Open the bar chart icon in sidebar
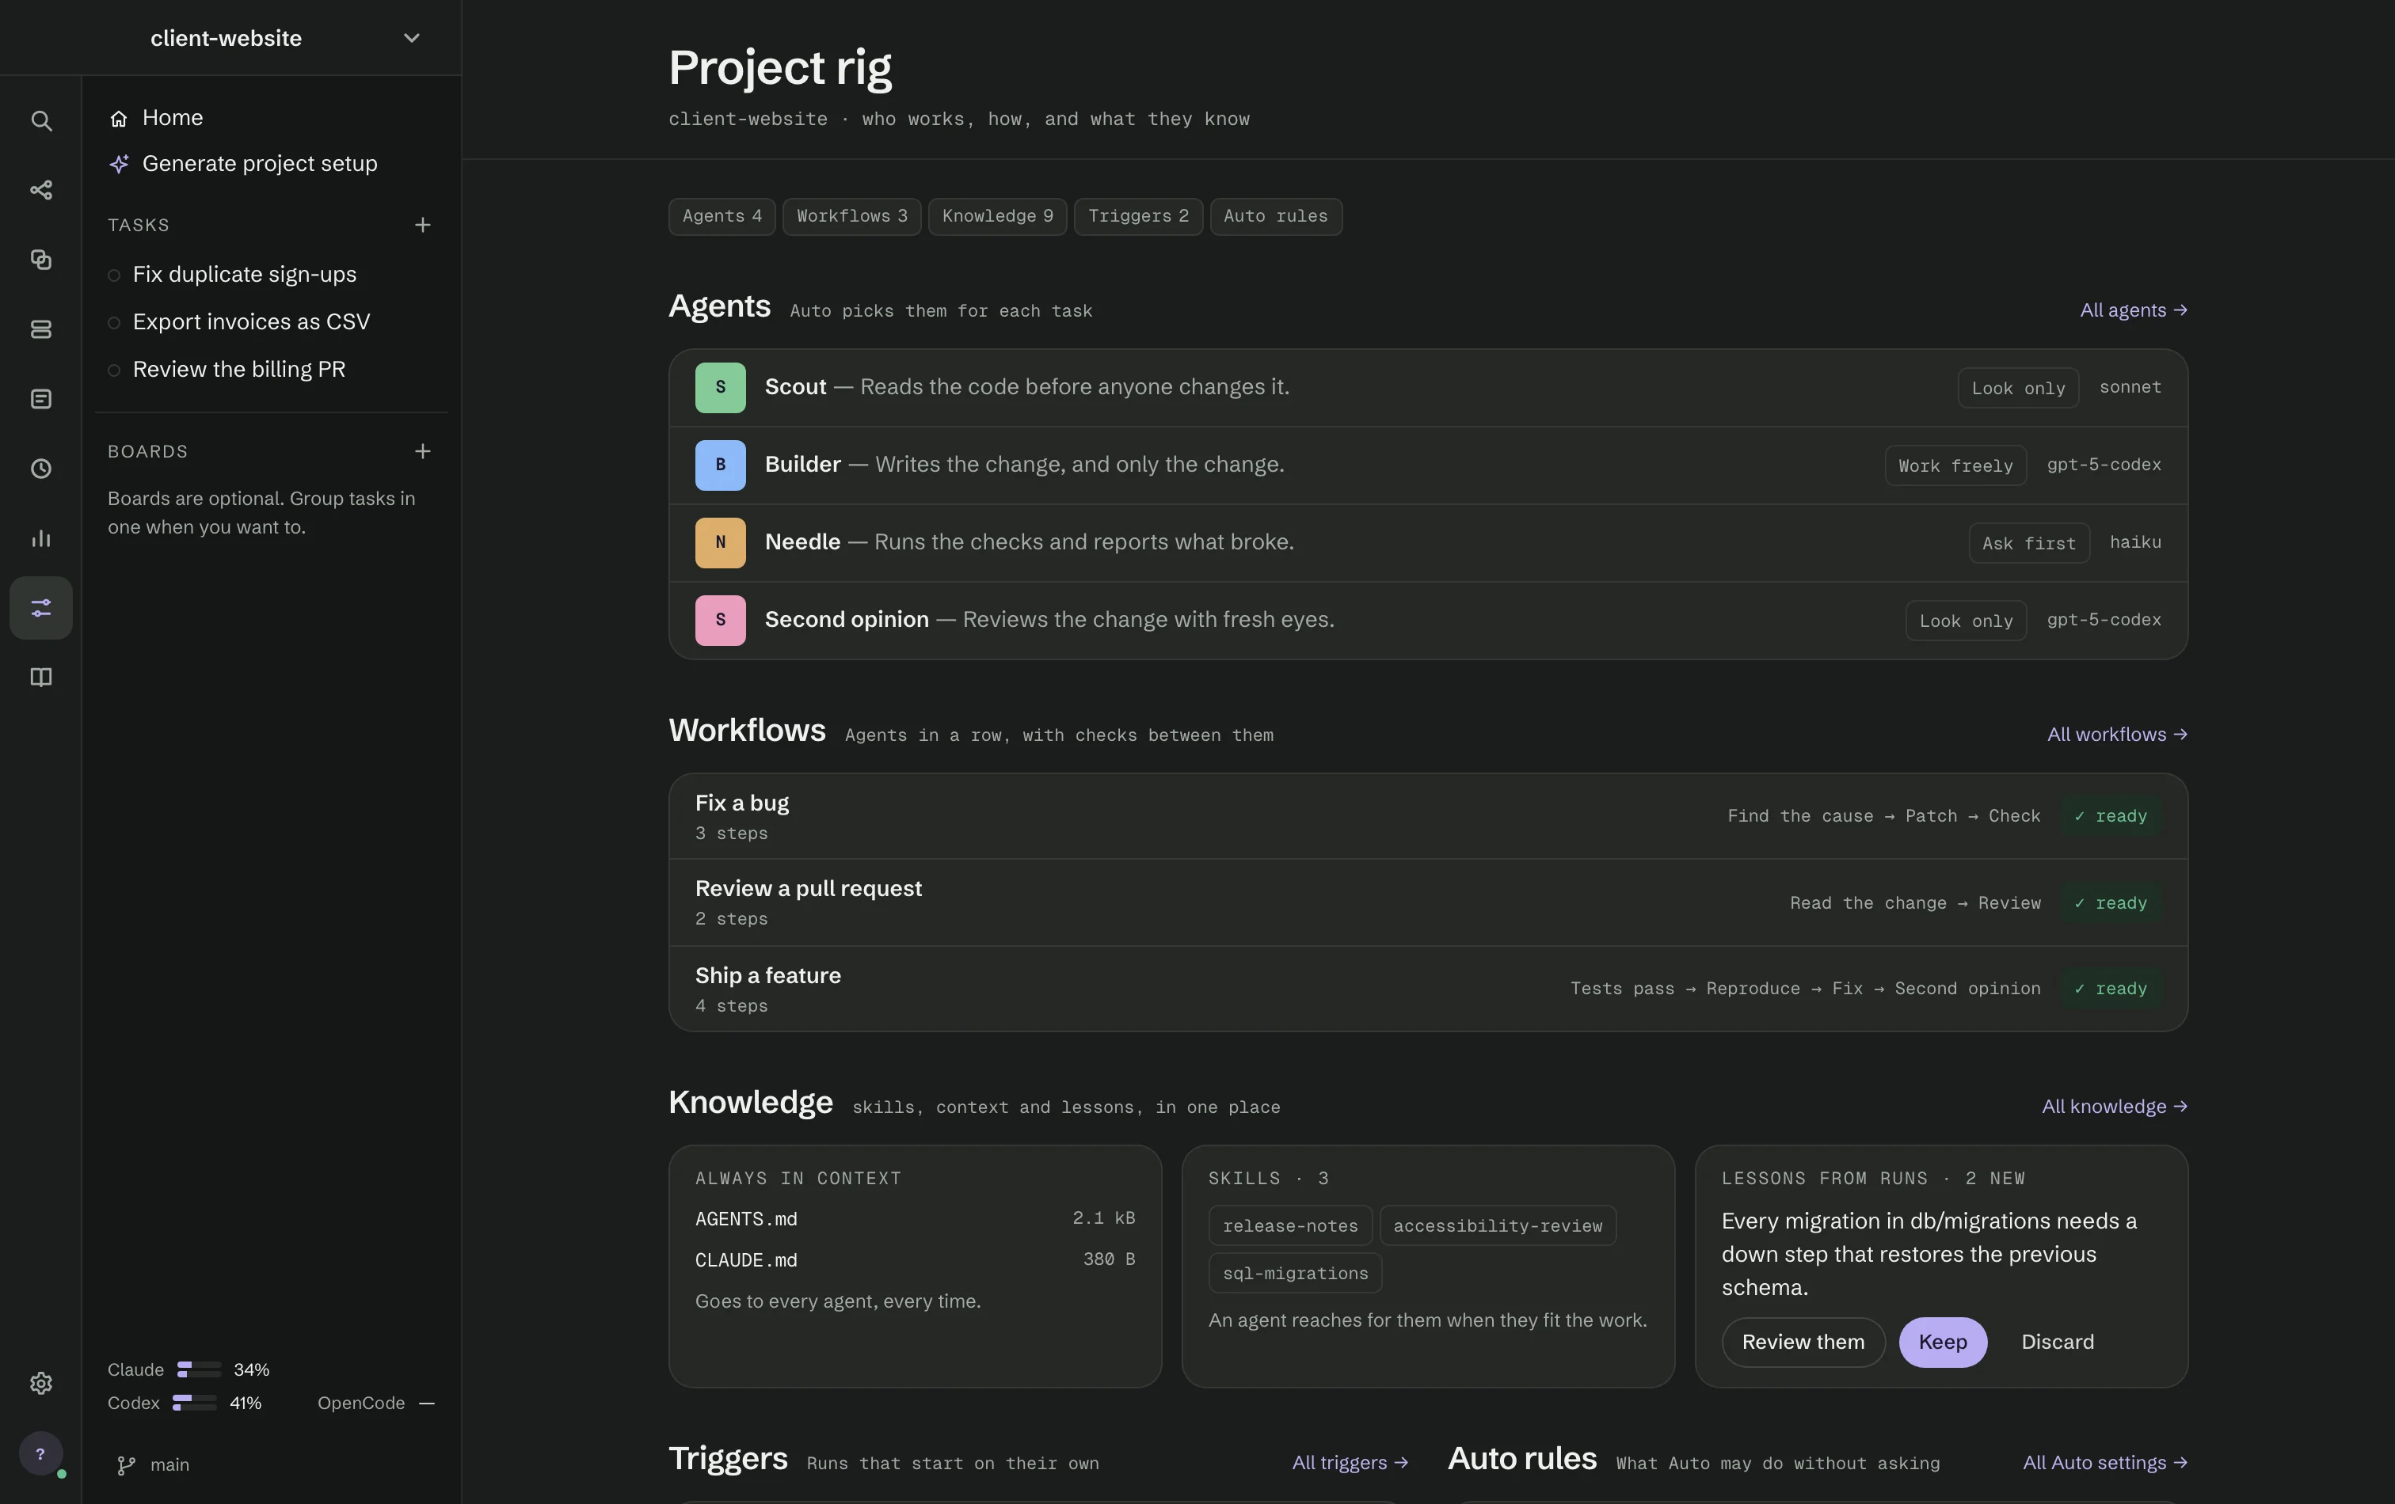The width and height of the screenshot is (2395, 1504). (x=40, y=537)
